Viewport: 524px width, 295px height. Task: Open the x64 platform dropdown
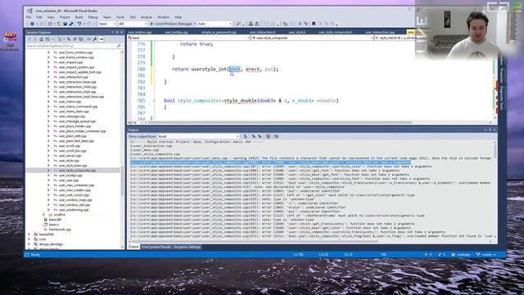133,24
